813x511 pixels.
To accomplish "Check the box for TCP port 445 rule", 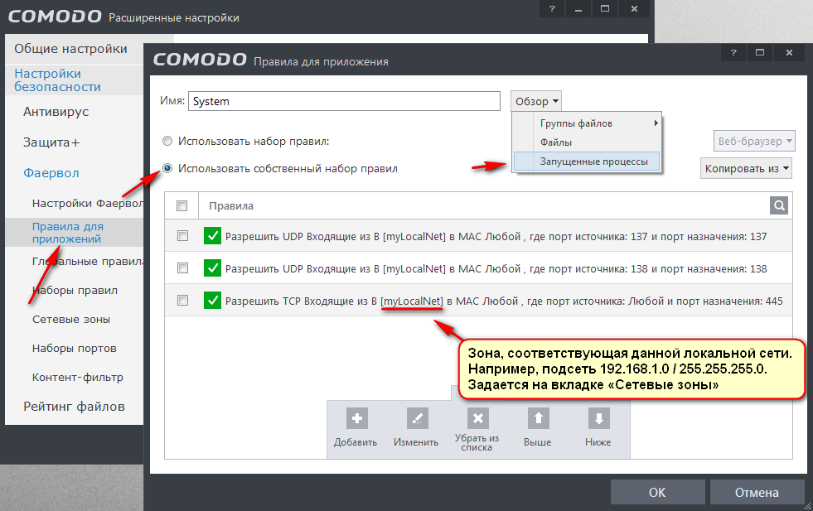I will pyautogui.click(x=182, y=300).
